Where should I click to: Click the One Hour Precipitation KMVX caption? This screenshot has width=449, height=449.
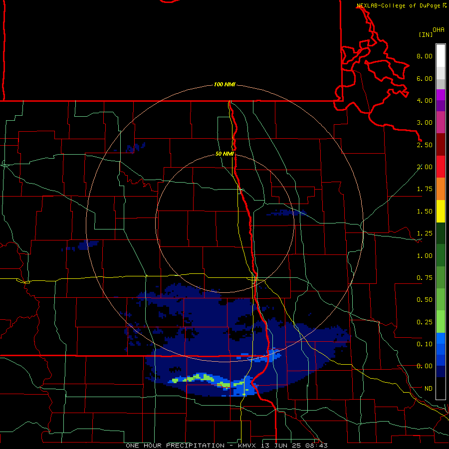tap(226, 446)
